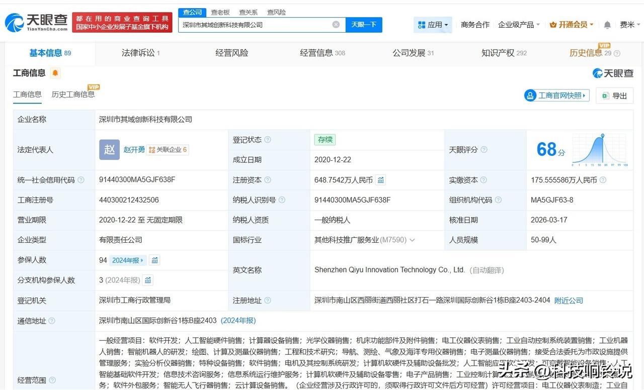The image size is (644, 390).
Task: Open help icon after 175.555586万人民币
Action: [x=603, y=180]
